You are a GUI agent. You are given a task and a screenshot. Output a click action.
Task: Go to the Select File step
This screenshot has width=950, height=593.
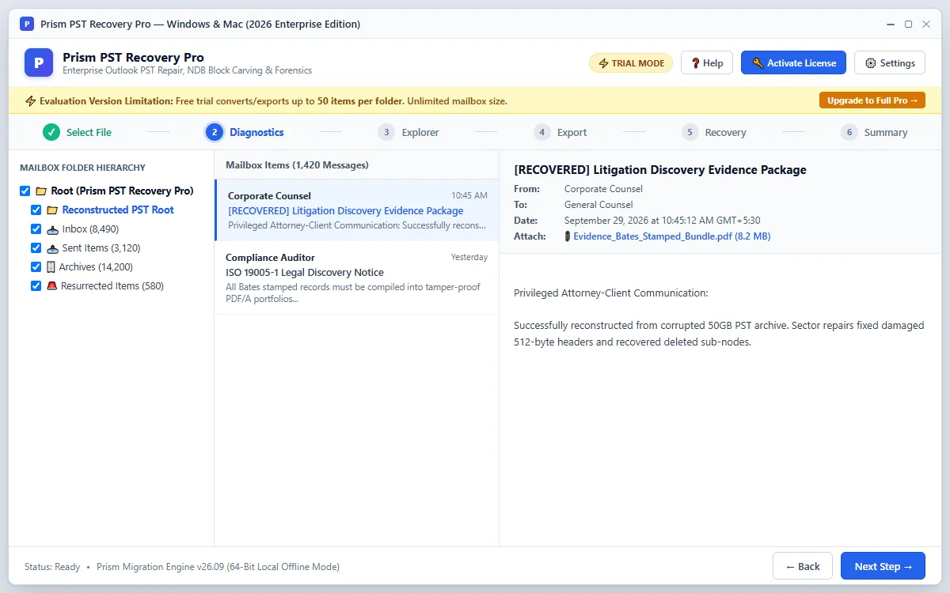[x=77, y=132]
